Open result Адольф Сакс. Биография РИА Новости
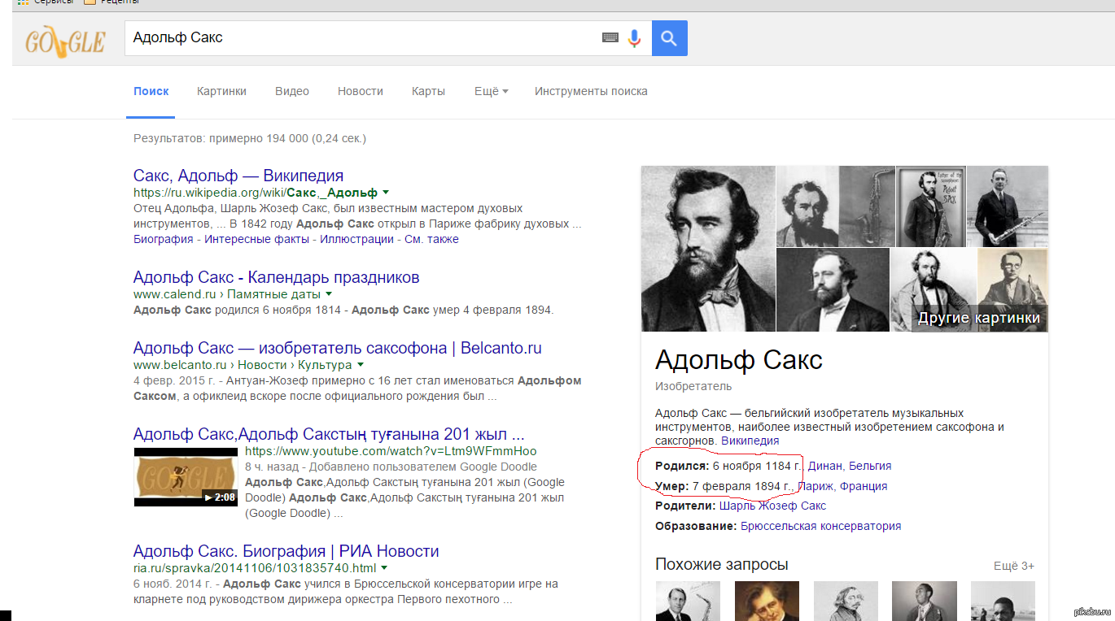This screenshot has height=621, width=1115. (286, 551)
